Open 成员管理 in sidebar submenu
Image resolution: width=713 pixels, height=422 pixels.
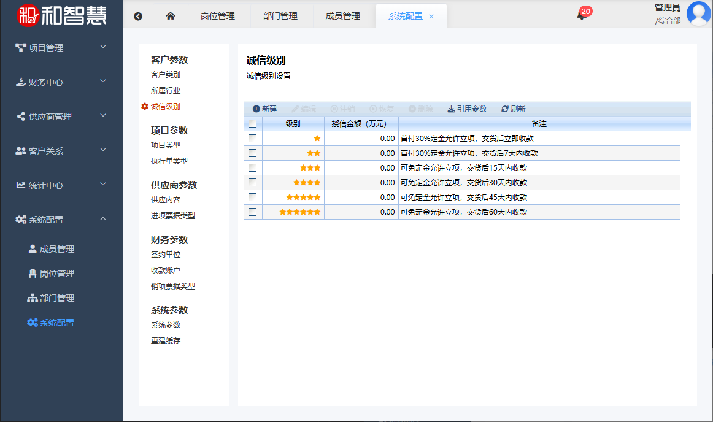click(57, 249)
